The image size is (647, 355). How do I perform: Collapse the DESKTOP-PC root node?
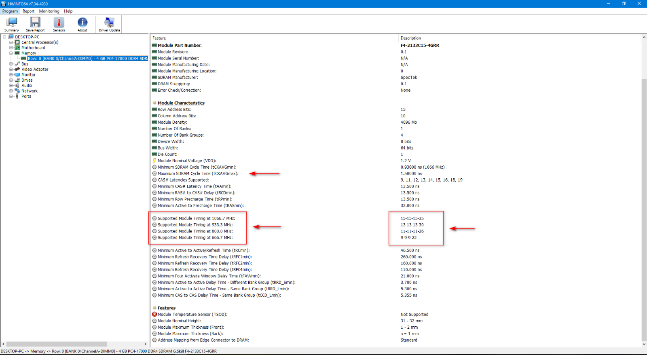coord(4,37)
